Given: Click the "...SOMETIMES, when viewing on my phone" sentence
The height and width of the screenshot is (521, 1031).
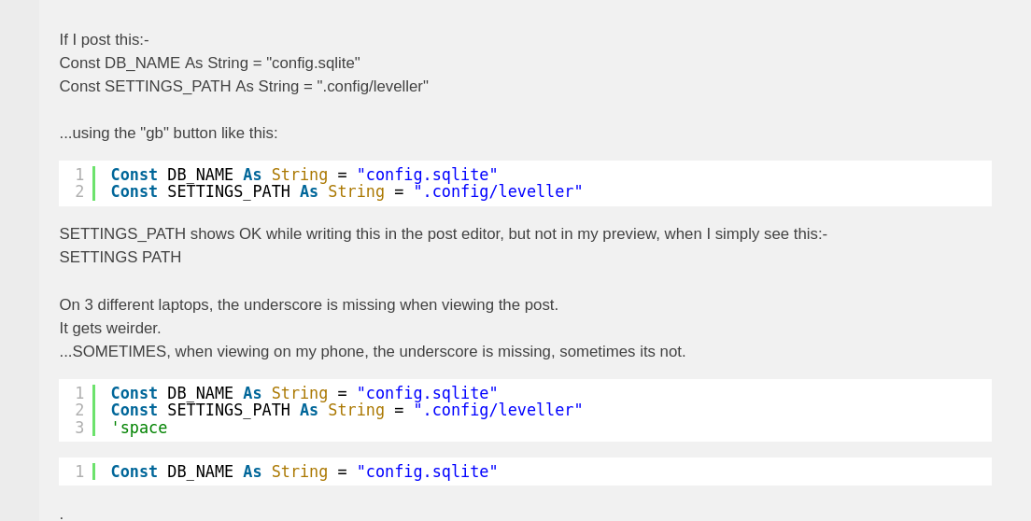Looking at the screenshot, I should pyautogui.click(x=372, y=351).
